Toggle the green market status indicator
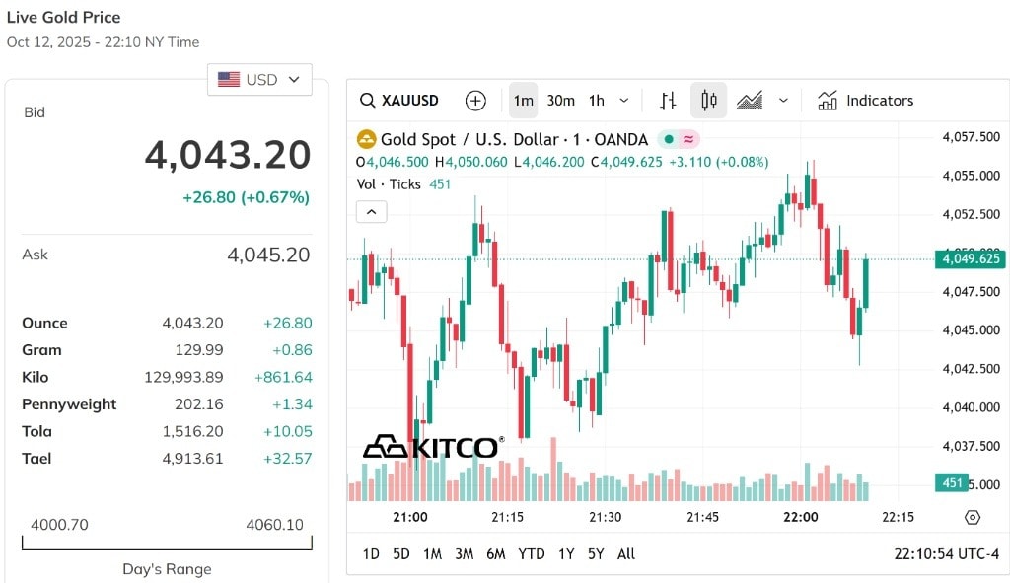 [670, 139]
